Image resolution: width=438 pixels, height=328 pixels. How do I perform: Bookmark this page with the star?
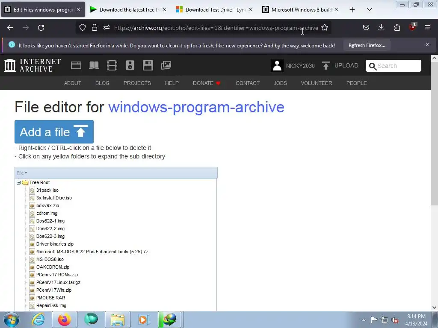point(325,28)
